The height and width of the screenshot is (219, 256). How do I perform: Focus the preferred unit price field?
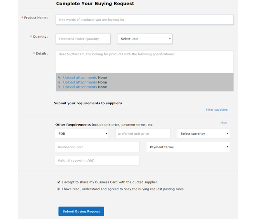tap(143, 133)
